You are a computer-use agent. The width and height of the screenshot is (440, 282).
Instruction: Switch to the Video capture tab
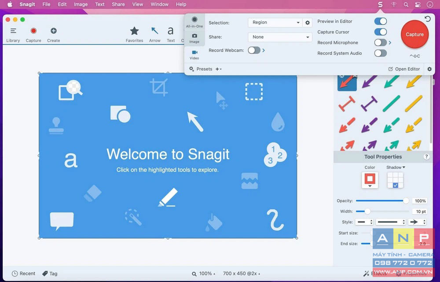[194, 54]
